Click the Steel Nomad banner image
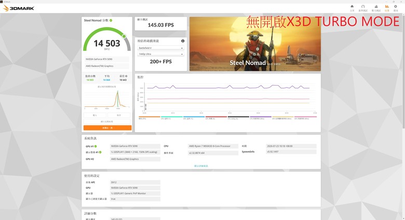 coord(255,44)
